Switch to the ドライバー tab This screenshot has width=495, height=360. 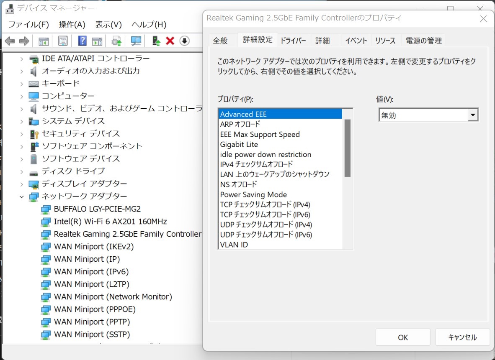click(x=293, y=41)
